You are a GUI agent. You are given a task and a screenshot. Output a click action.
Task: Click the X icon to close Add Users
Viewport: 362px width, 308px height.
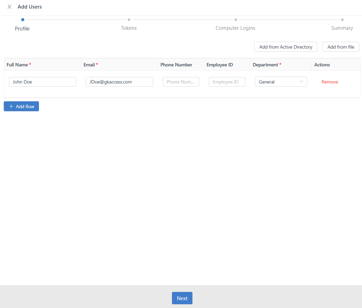coord(9,7)
